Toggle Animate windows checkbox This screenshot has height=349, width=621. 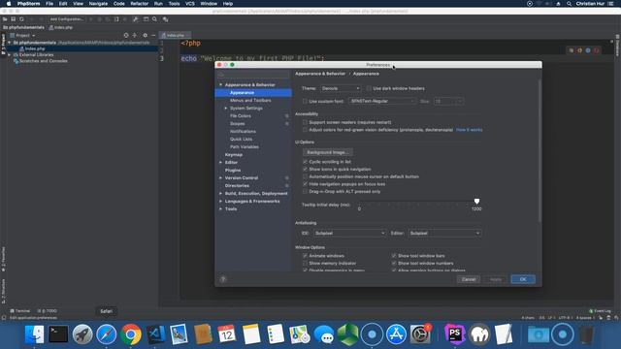(305, 256)
